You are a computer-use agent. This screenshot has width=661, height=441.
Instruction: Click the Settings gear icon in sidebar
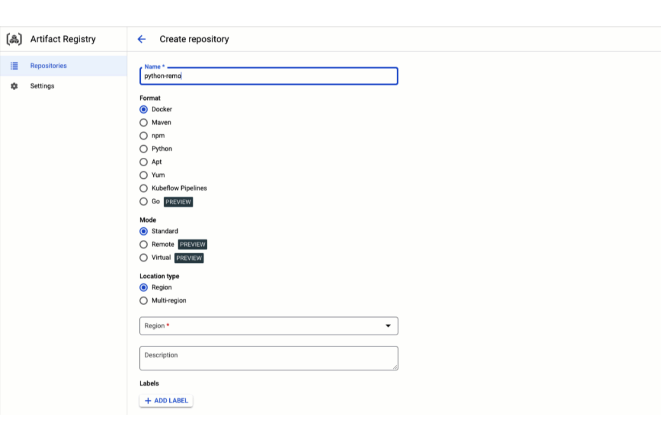click(14, 86)
